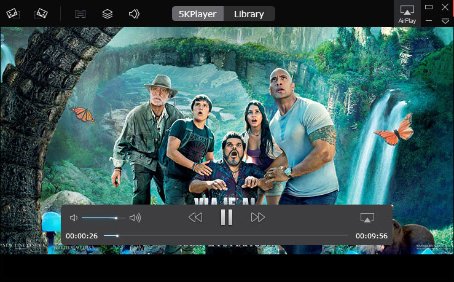
Task: Click the total duration 00:09:56
Action: coord(372,236)
